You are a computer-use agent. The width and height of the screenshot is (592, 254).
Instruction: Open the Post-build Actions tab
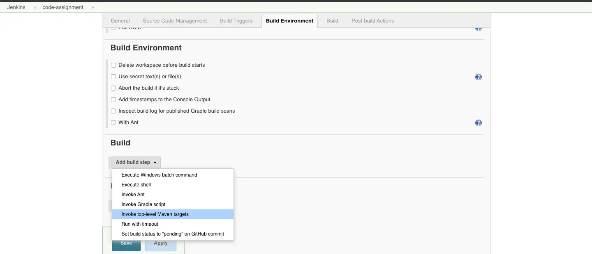click(x=372, y=20)
